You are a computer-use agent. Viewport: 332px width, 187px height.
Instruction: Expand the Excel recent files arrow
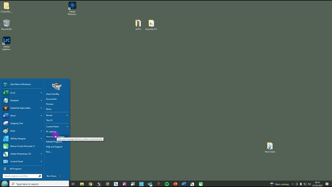41,93
